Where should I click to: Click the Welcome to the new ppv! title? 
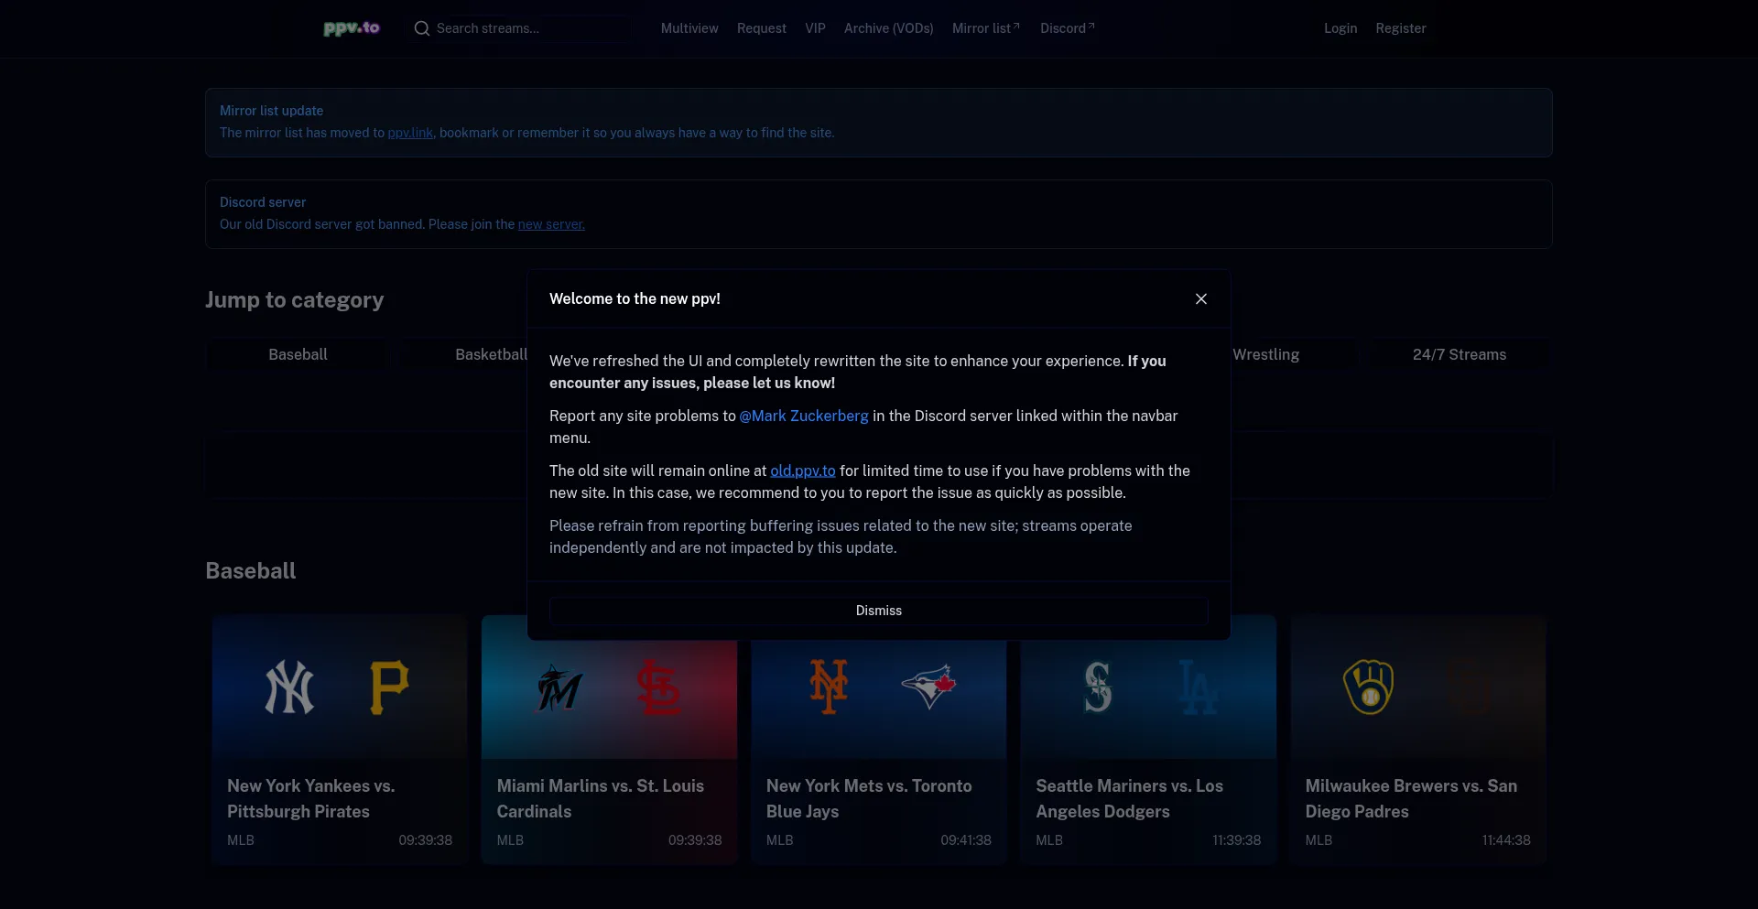pyautogui.click(x=635, y=299)
